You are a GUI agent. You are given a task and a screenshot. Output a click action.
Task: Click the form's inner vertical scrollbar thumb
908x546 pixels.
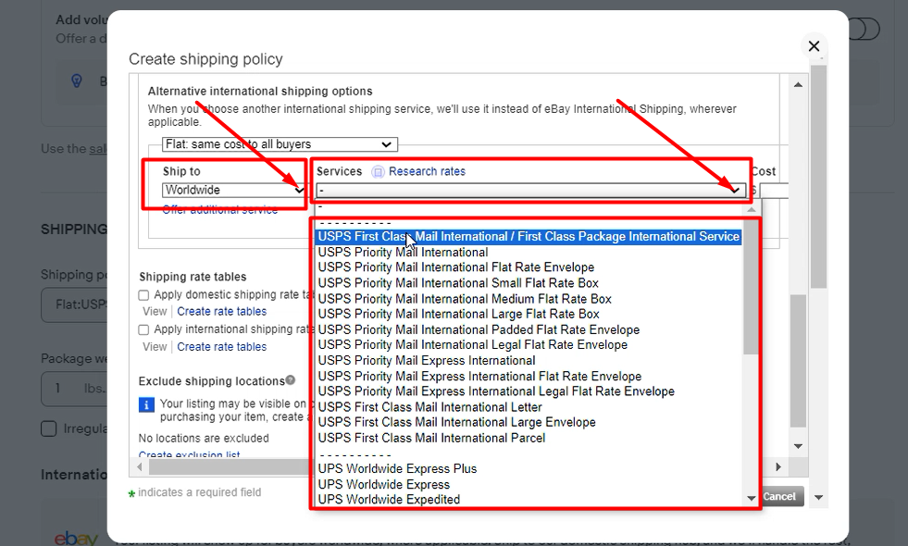point(798,361)
